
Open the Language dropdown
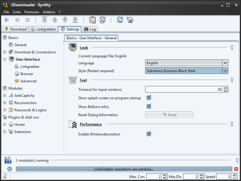186,63
